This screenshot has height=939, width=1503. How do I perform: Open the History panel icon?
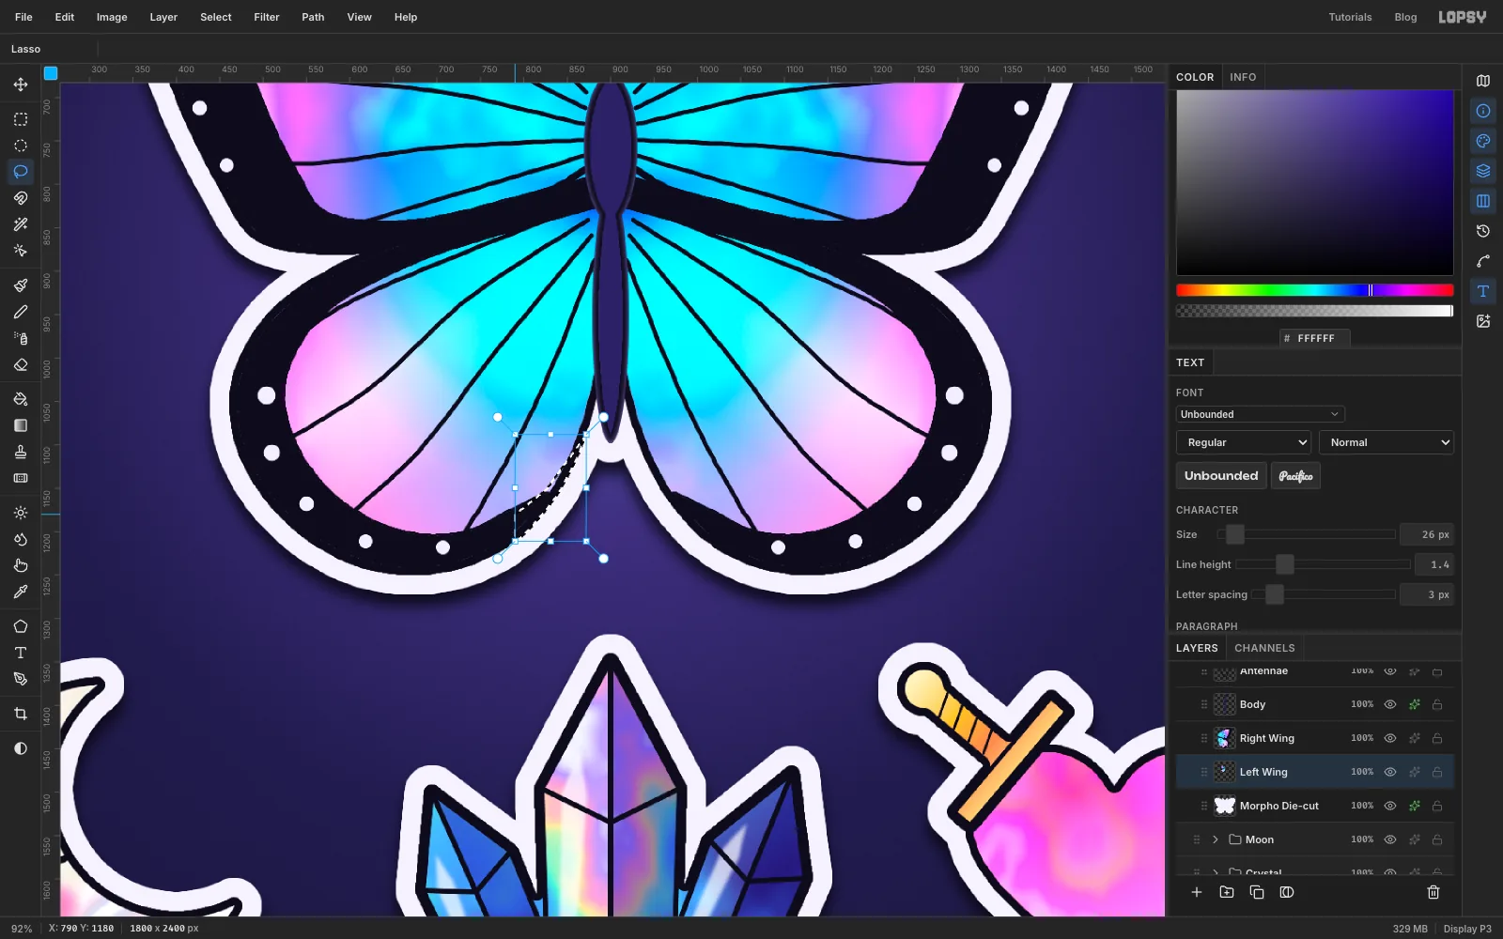(x=1483, y=231)
